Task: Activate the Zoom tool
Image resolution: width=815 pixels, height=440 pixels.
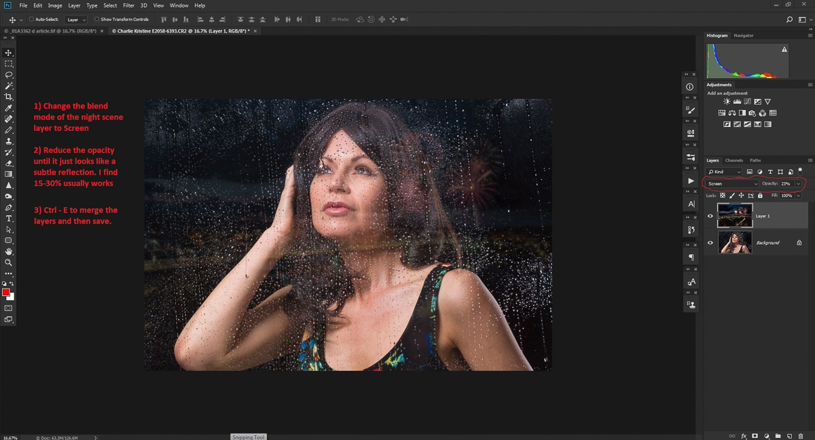Action: pyautogui.click(x=9, y=262)
